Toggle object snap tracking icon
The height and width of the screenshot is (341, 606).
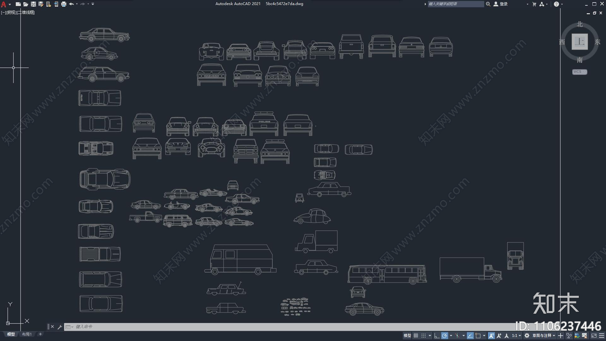coord(470,336)
